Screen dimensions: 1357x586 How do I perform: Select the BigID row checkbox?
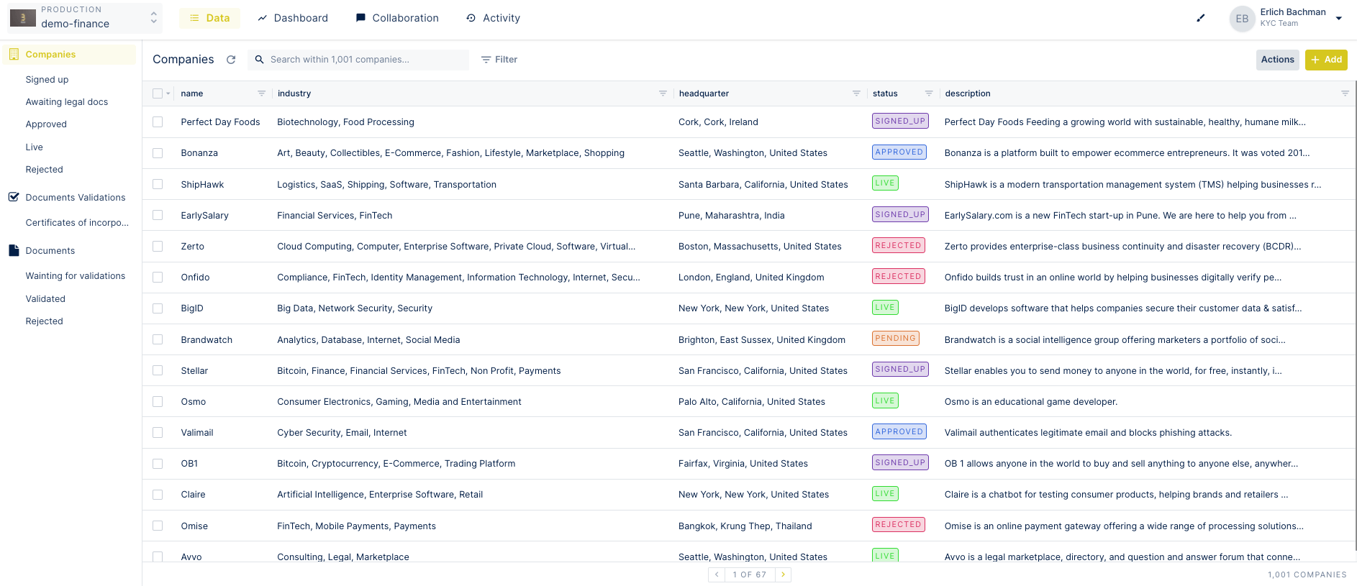(158, 308)
